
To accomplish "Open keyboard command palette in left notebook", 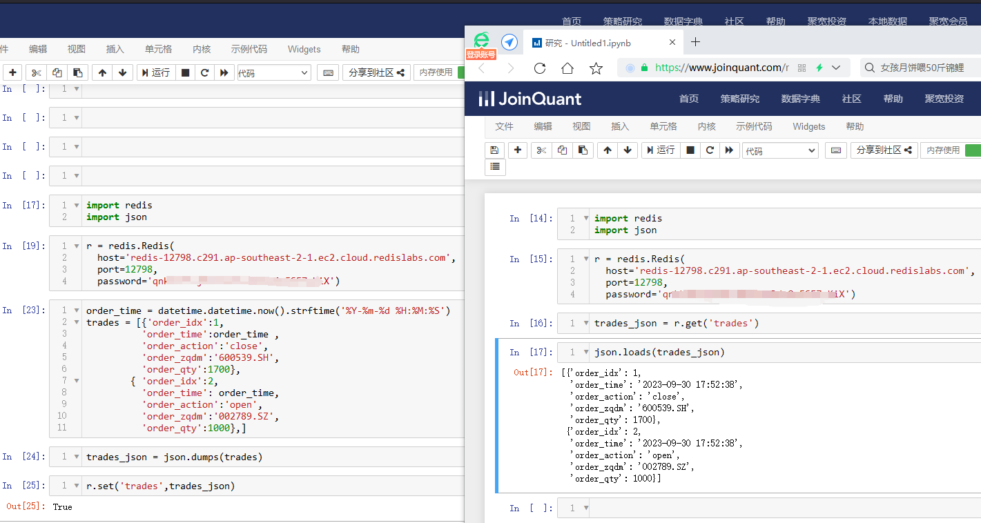I will pyautogui.click(x=328, y=72).
